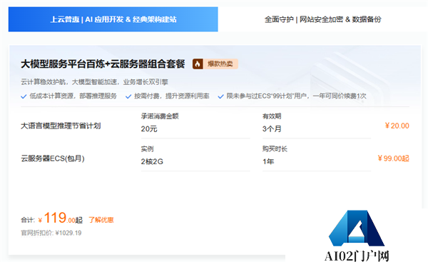428x262 pixels.
Task: Click checkmark beside 按需付费
Action: coord(128,96)
